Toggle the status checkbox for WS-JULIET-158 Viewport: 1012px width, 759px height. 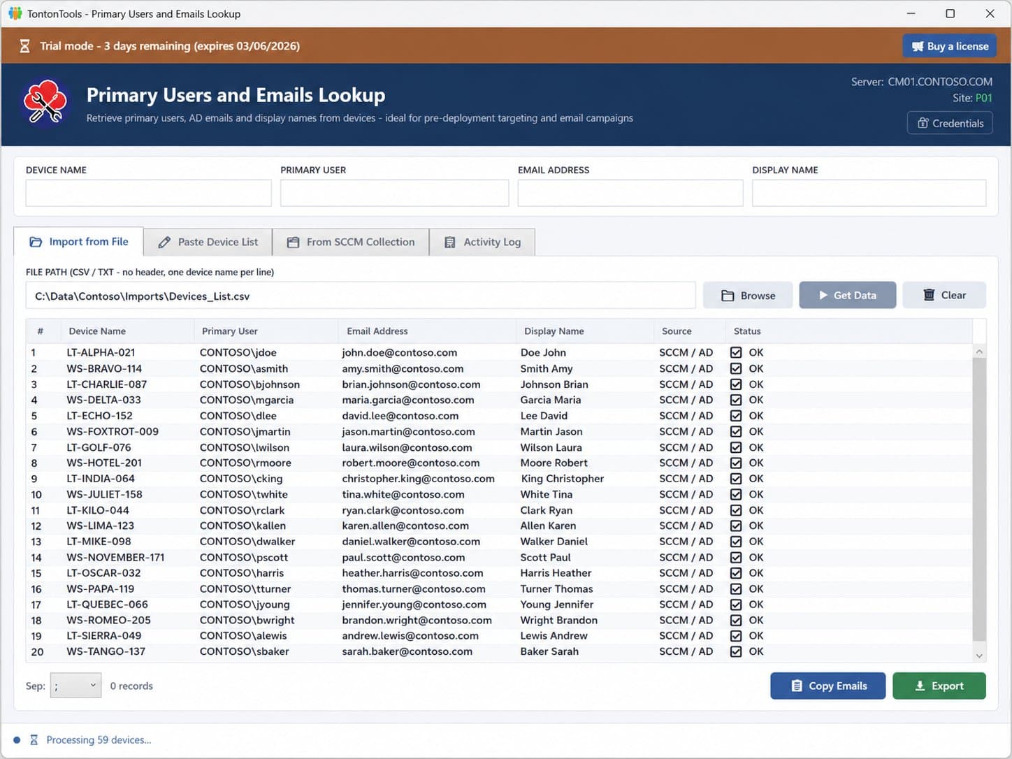click(x=736, y=494)
